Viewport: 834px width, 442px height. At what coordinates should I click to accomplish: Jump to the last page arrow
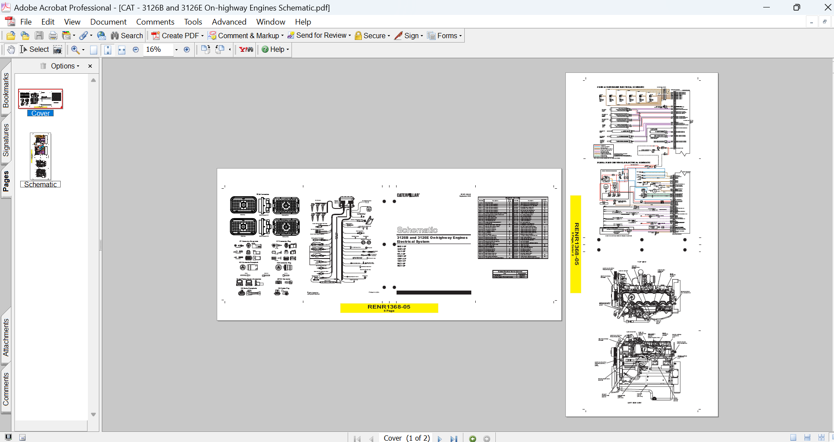pos(454,438)
